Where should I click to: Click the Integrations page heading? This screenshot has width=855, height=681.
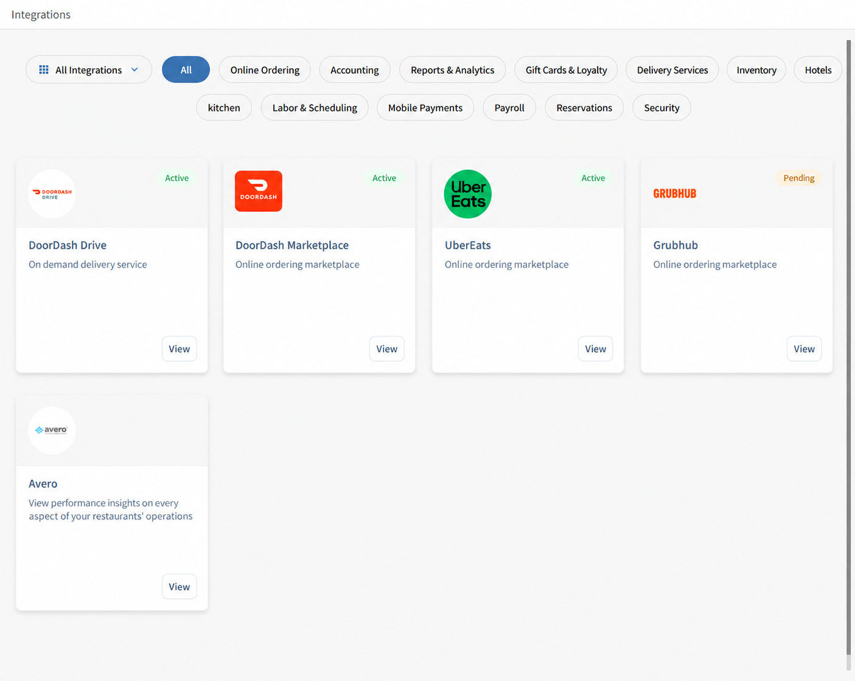(x=41, y=15)
